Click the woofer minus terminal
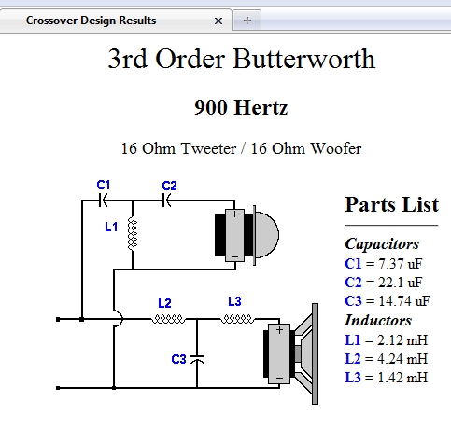Screen dimensions: 451x429 279,379
